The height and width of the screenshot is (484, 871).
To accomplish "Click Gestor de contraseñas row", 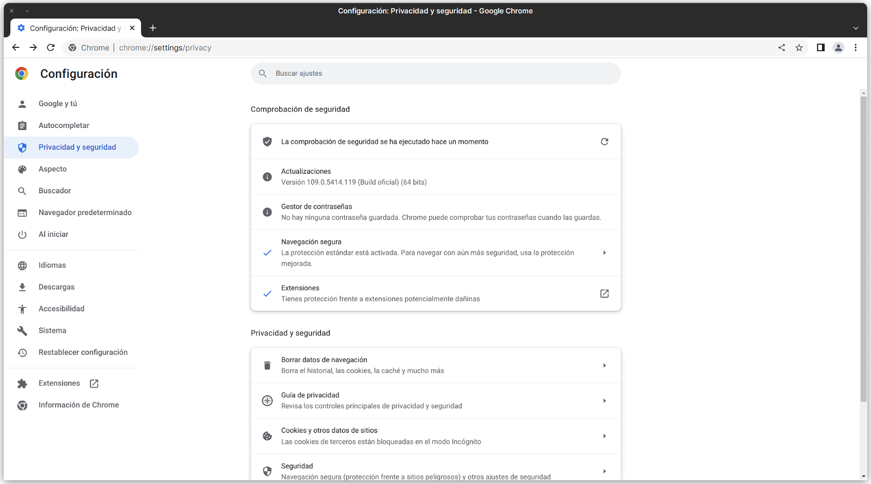I will (436, 212).
